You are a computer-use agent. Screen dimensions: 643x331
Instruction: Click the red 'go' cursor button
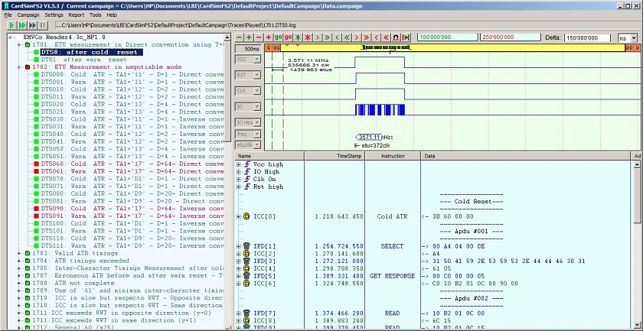click(289, 37)
